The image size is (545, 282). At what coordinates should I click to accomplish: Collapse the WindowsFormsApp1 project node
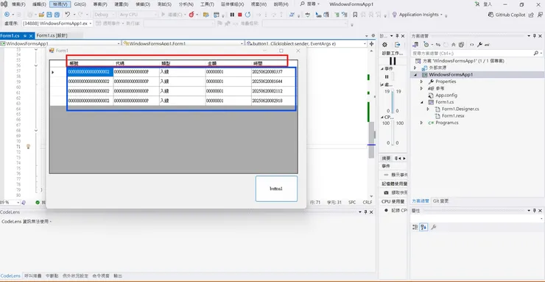[x=415, y=75]
